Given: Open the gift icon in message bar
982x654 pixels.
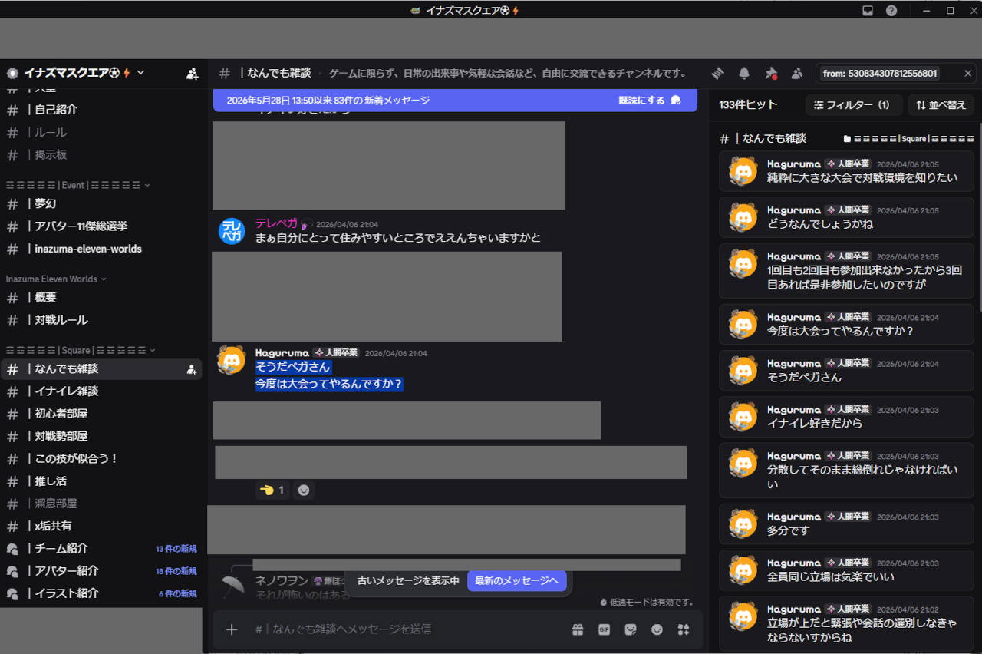Looking at the screenshot, I should [578, 629].
